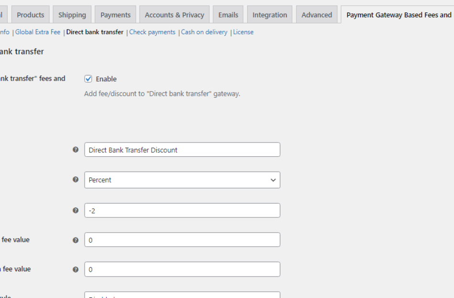View help for maximum fee value
454x298 pixels.
click(76, 269)
